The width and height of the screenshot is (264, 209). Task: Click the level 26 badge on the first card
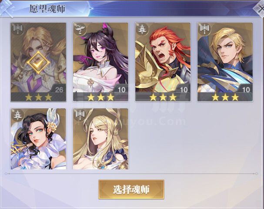click(59, 90)
